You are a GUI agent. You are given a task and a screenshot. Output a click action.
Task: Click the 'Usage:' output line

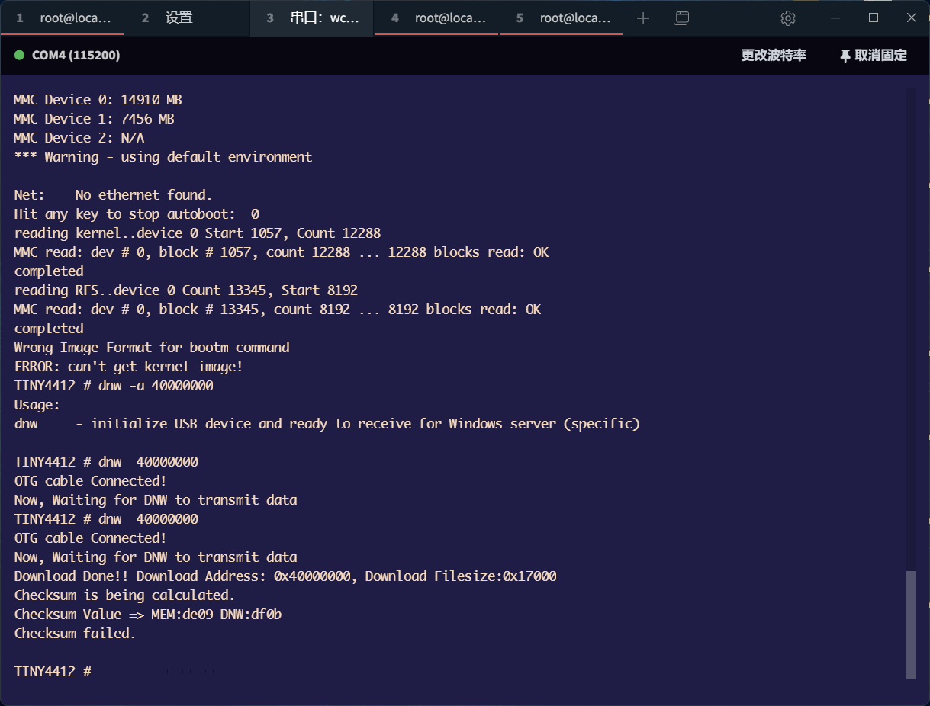[x=37, y=405]
